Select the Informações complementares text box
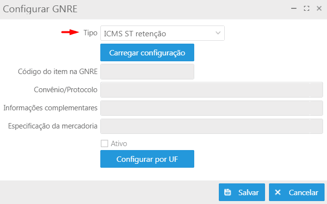This screenshot has width=327, height=204. click(211, 108)
